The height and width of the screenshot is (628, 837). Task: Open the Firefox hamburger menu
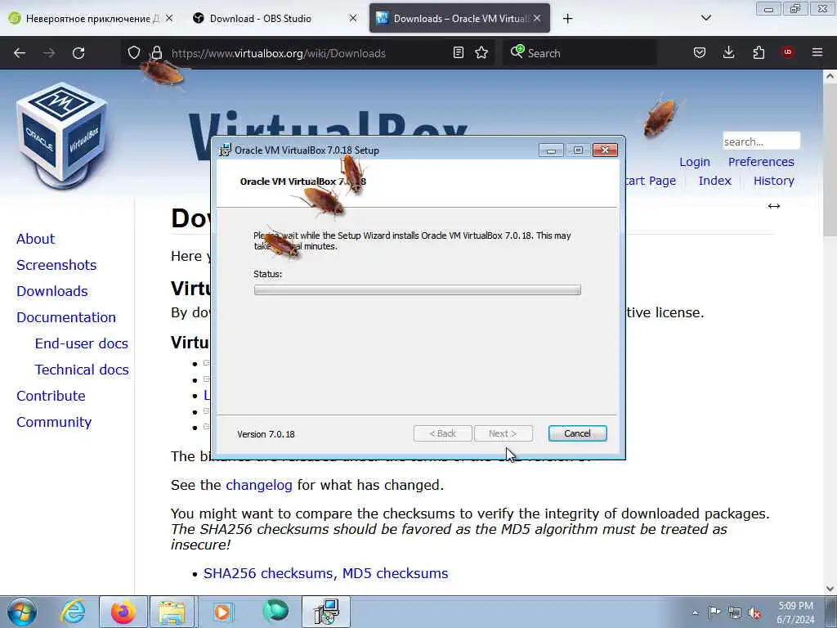817,52
